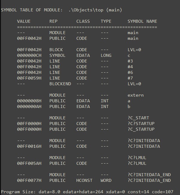
Task: Click the ?C_START module name
Action: coord(138,118)
